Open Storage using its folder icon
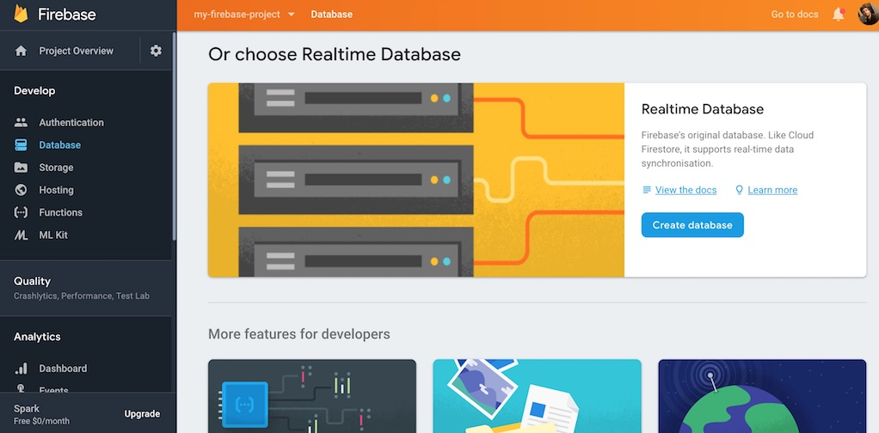Image resolution: width=879 pixels, height=433 pixels. pyautogui.click(x=21, y=168)
